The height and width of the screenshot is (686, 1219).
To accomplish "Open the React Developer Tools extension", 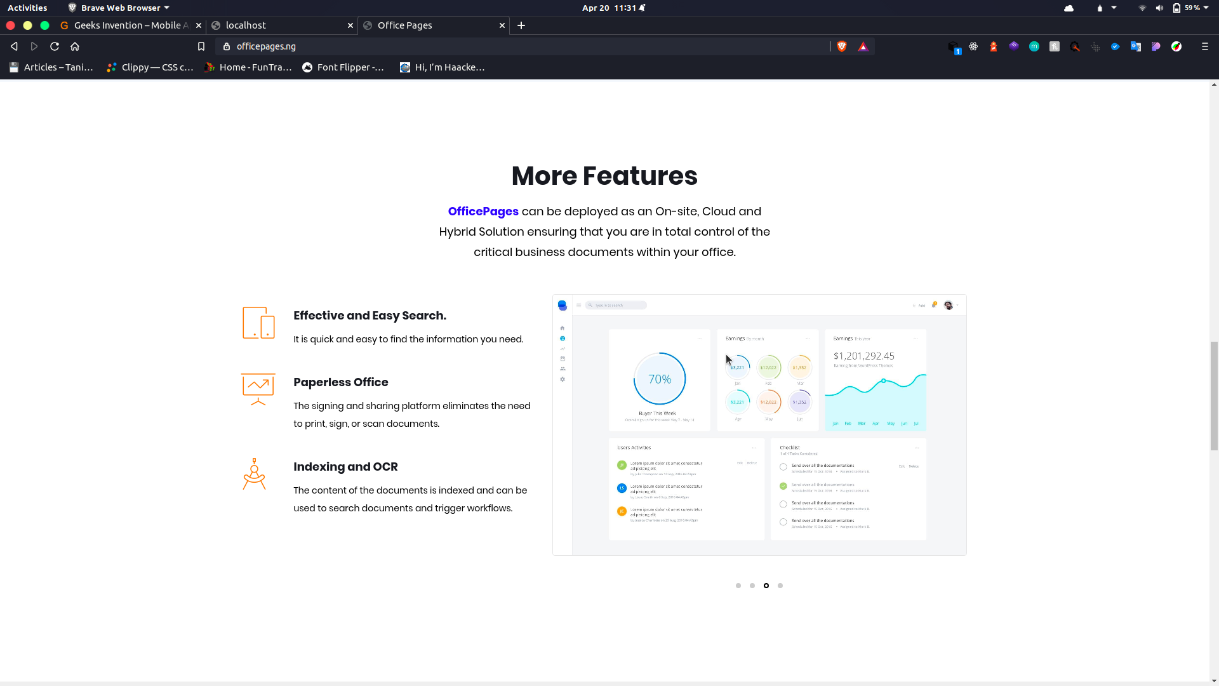I will (x=973, y=46).
